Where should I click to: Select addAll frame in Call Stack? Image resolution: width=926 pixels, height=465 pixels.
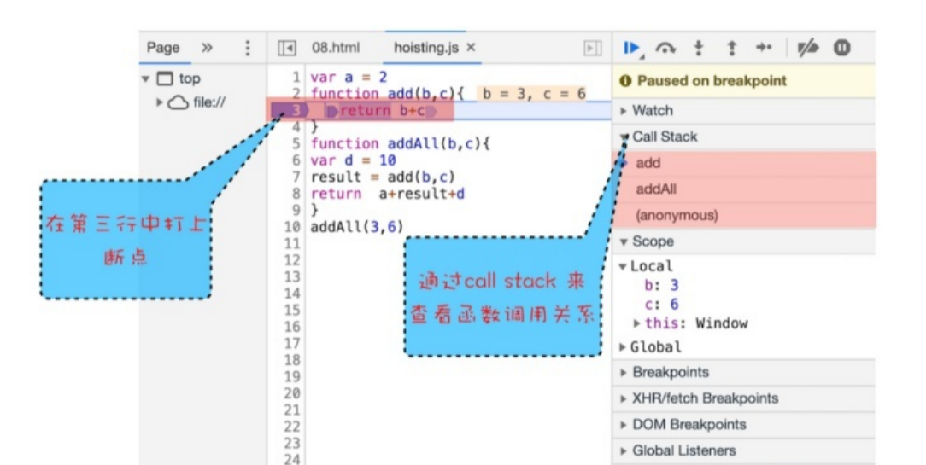click(x=657, y=189)
